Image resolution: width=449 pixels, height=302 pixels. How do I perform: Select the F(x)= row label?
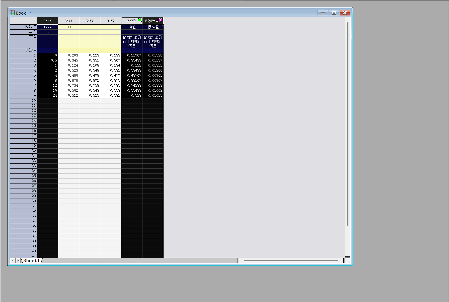coord(24,50)
